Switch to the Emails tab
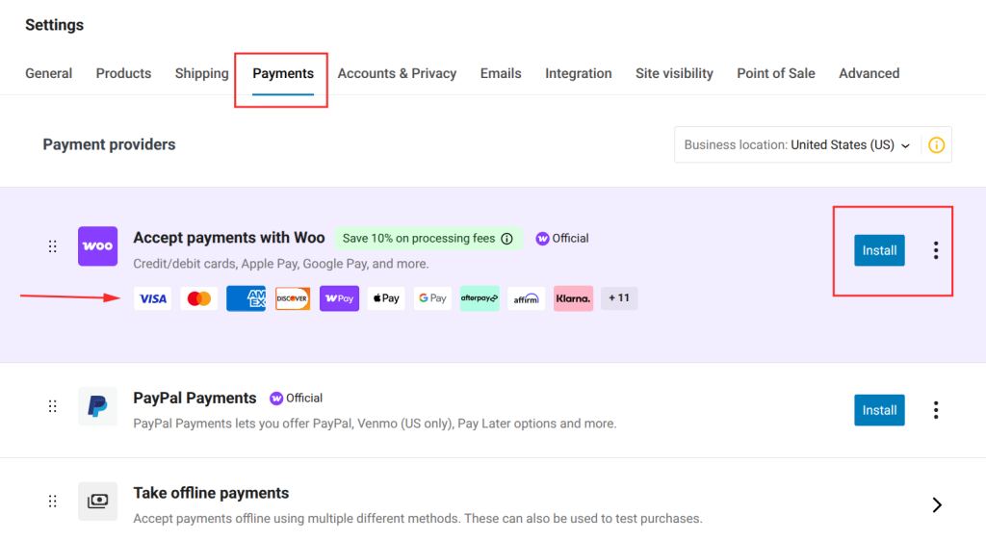Screen dimensions: 986x541 tap(501, 73)
